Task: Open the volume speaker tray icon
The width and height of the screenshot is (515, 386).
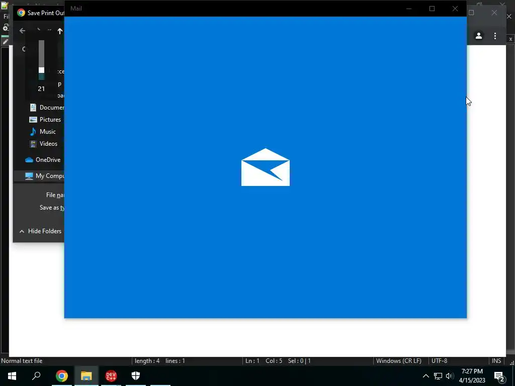Action: [450, 376]
